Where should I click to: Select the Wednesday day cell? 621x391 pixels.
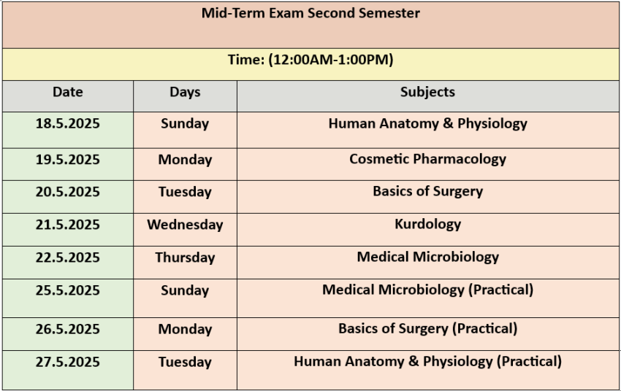click(185, 230)
